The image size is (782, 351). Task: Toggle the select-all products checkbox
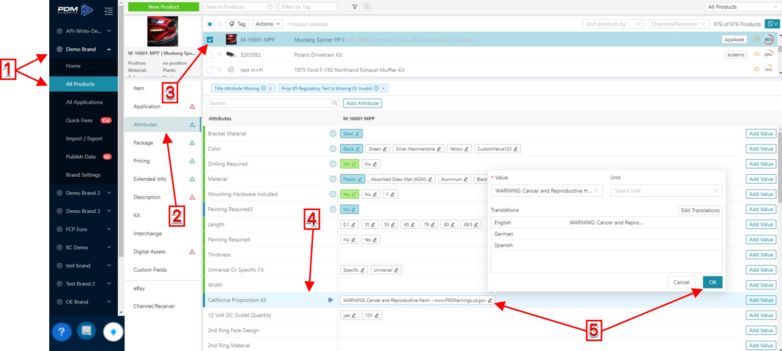pyautogui.click(x=210, y=24)
